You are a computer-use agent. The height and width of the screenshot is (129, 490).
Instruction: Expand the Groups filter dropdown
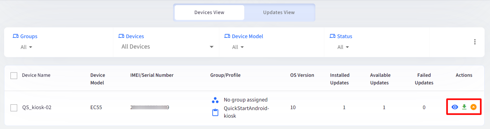(x=27, y=47)
